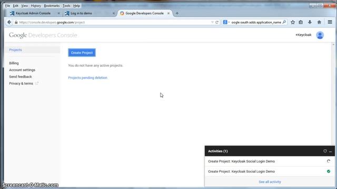Open the Firefox hamburger menu

(x=330, y=22)
